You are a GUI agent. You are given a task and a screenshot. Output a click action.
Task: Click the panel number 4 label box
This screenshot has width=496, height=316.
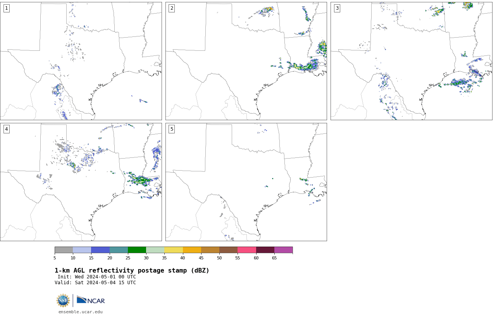tap(6, 129)
